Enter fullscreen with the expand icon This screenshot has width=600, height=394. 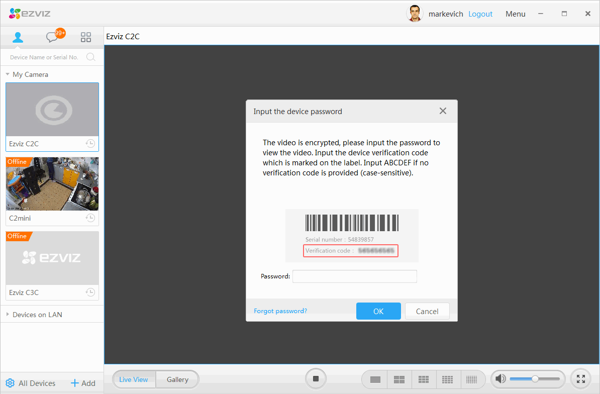coord(581,379)
